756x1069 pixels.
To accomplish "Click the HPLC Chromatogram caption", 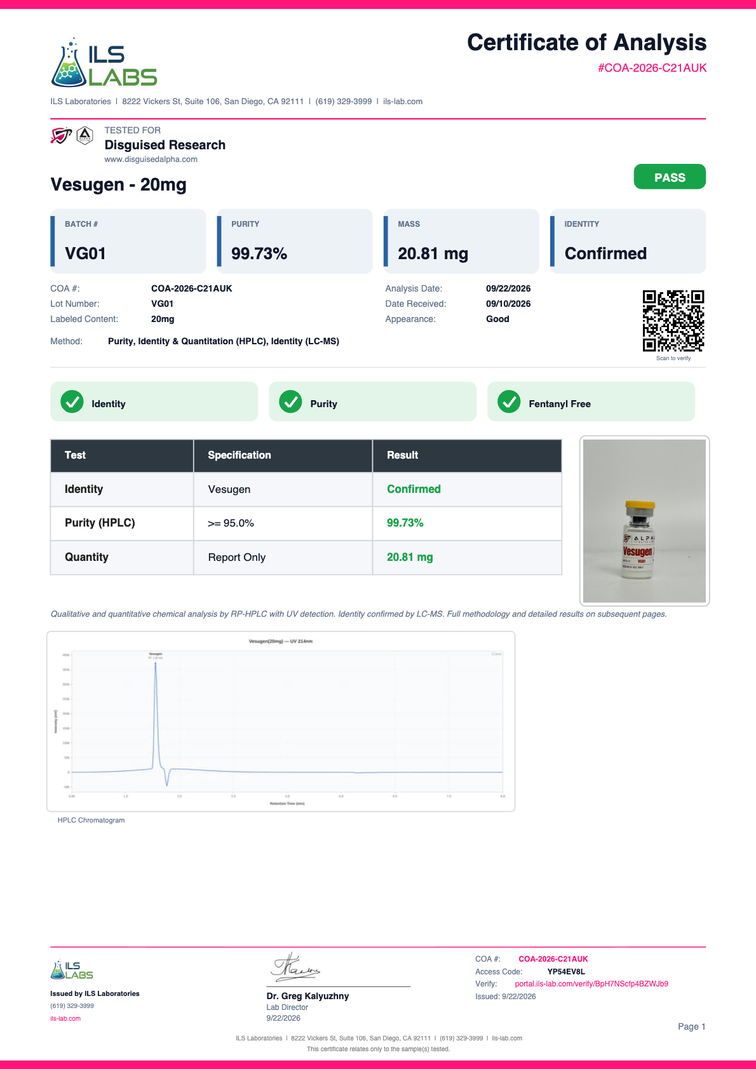I will pos(91,820).
